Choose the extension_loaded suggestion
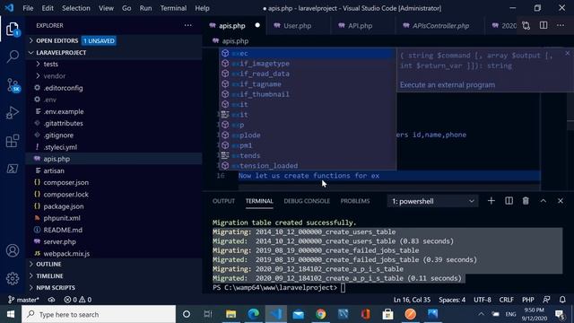574x323 pixels. pos(307,165)
